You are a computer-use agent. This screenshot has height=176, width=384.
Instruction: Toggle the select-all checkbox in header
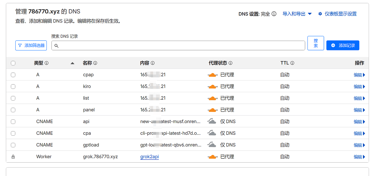13,63
